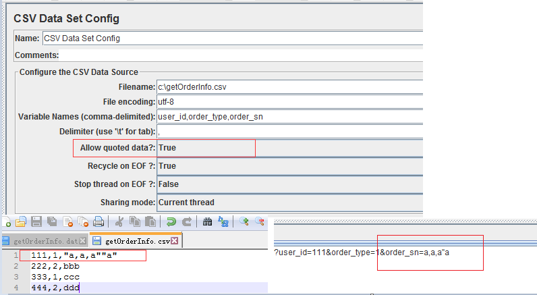Click the Variable Names field

(289, 117)
